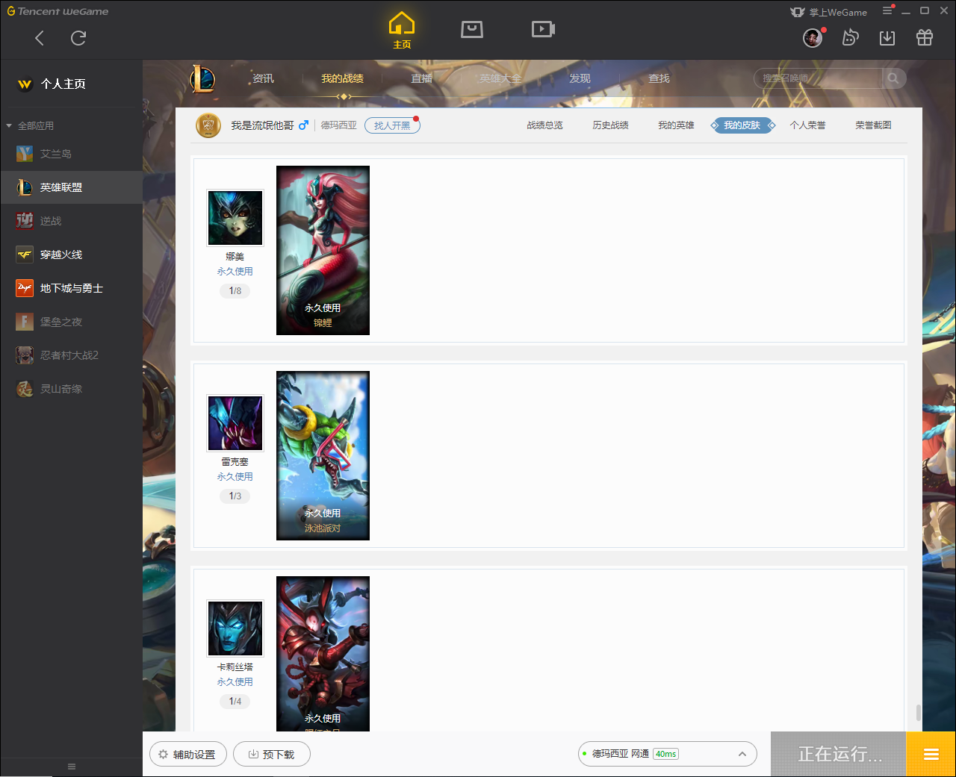The height and width of the screenshot is (777, 956).
Task: Click 雷克塞 champion portrait
Action: (x=235, y=423)
